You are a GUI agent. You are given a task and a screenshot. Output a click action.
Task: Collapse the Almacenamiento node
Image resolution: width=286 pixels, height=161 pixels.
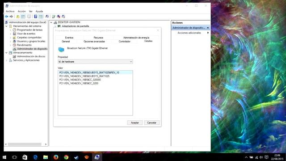(6, 53)
